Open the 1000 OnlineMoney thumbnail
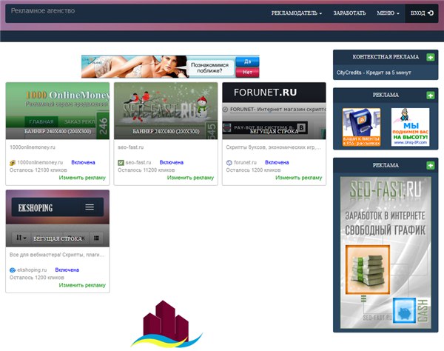This screenshot has height=351, width=444. coord(58,111)
